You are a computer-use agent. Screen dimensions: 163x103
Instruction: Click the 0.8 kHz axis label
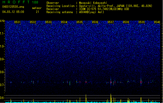click(2, 72)
